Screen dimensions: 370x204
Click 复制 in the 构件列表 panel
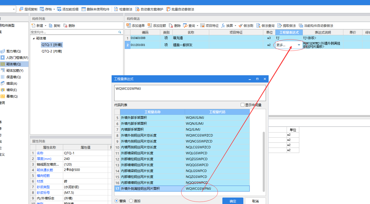coord(55,26)
